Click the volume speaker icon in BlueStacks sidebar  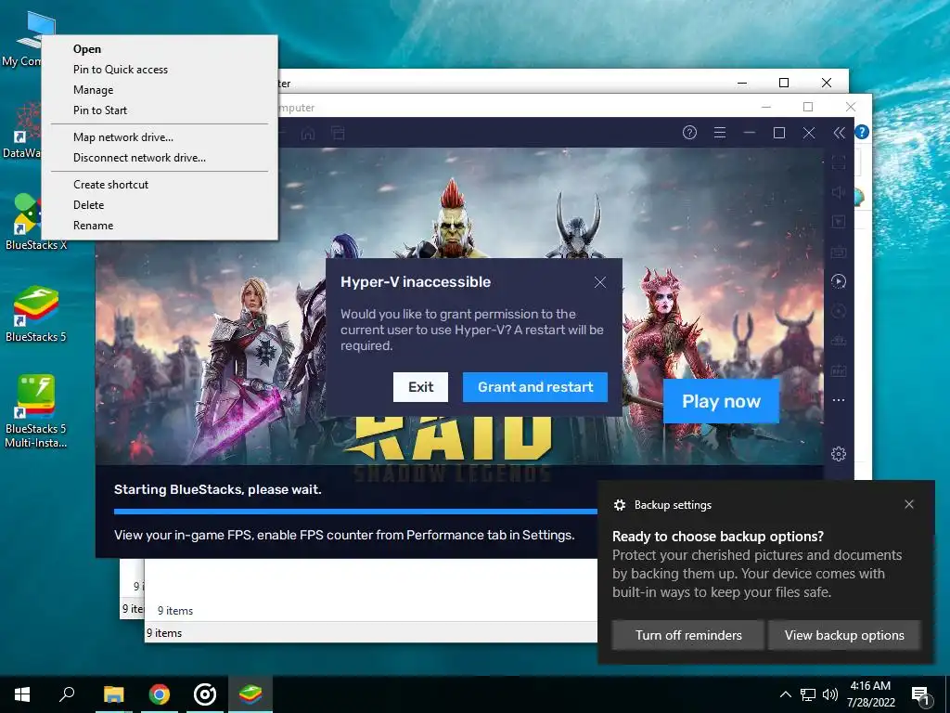[839, 192]
